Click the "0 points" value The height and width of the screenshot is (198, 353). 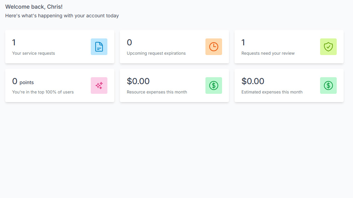(23, 82)
